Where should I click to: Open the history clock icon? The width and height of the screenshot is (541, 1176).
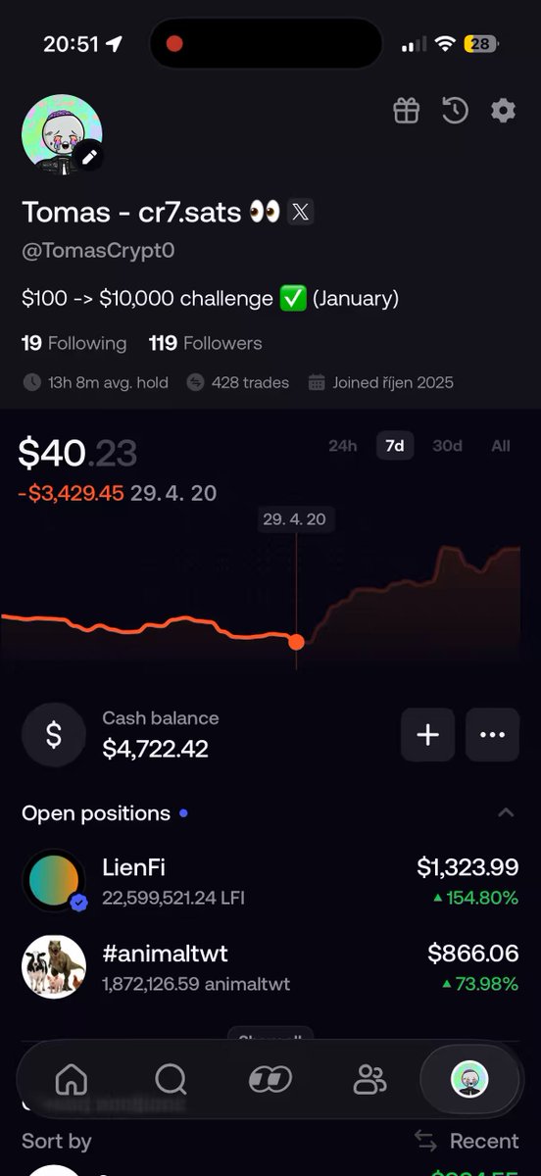pos(455,111)
